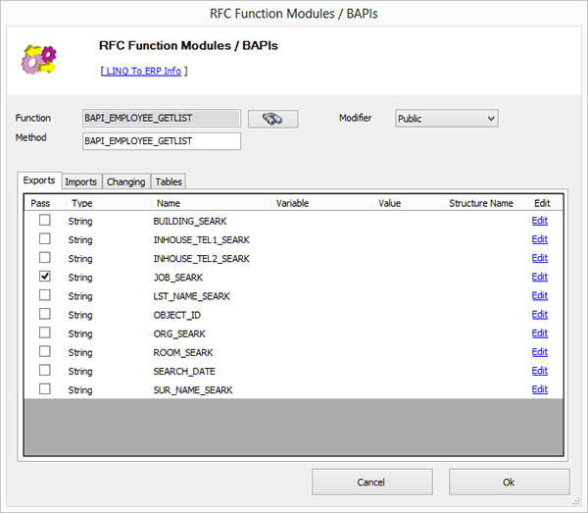588x513 pixels.
Task: Click the binoculars search button
Action: coord(272,119)
